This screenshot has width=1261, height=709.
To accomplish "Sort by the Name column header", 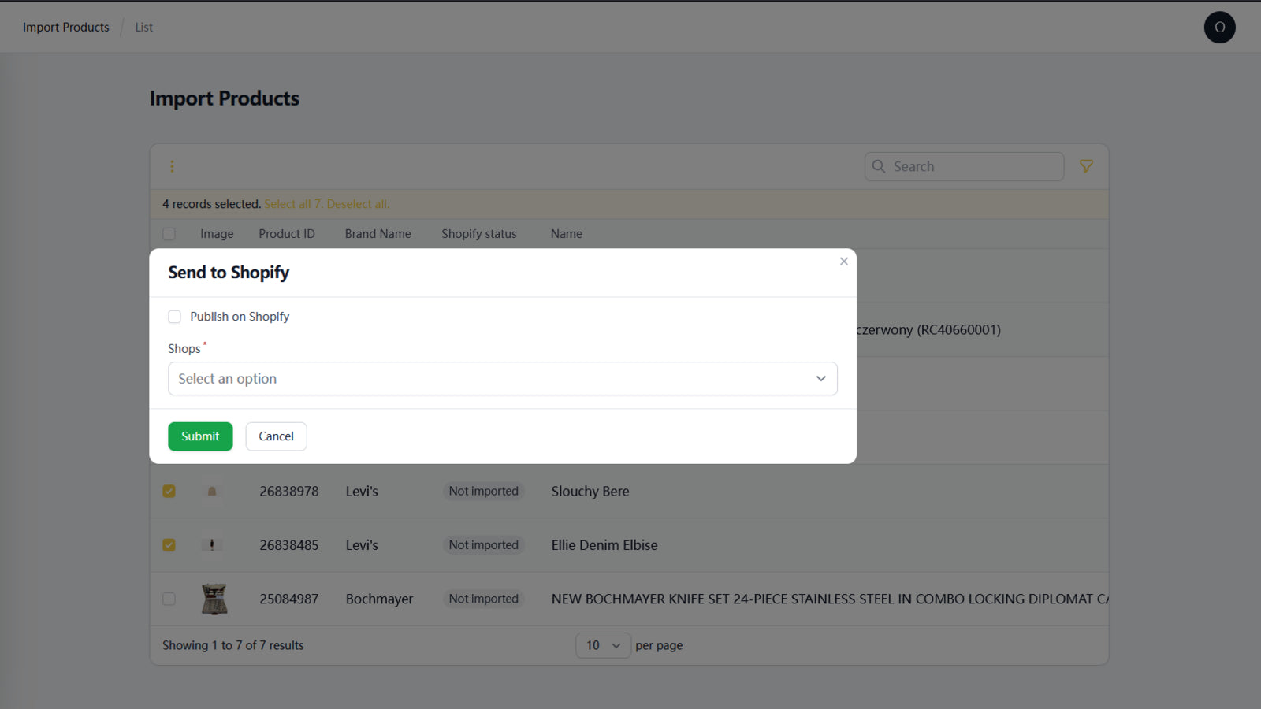I will click(x=567, y=234).
